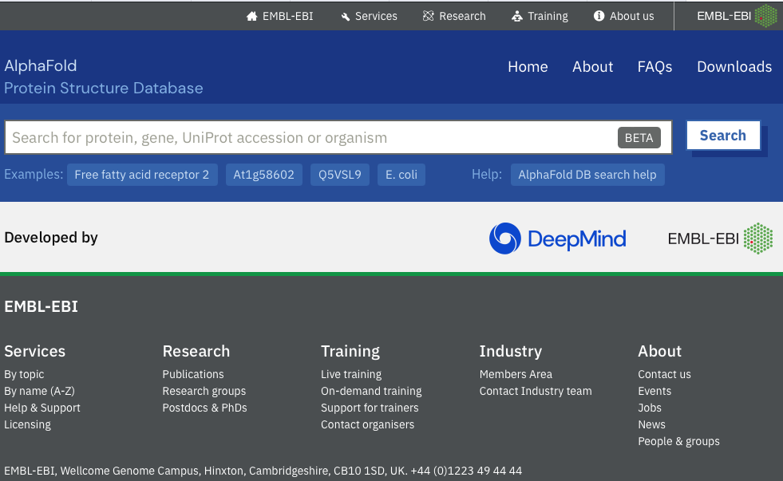Open AlphaFold DB search help
Image resolution: width=783 pixels, height=481 pixels.
[x=587, y=175]
